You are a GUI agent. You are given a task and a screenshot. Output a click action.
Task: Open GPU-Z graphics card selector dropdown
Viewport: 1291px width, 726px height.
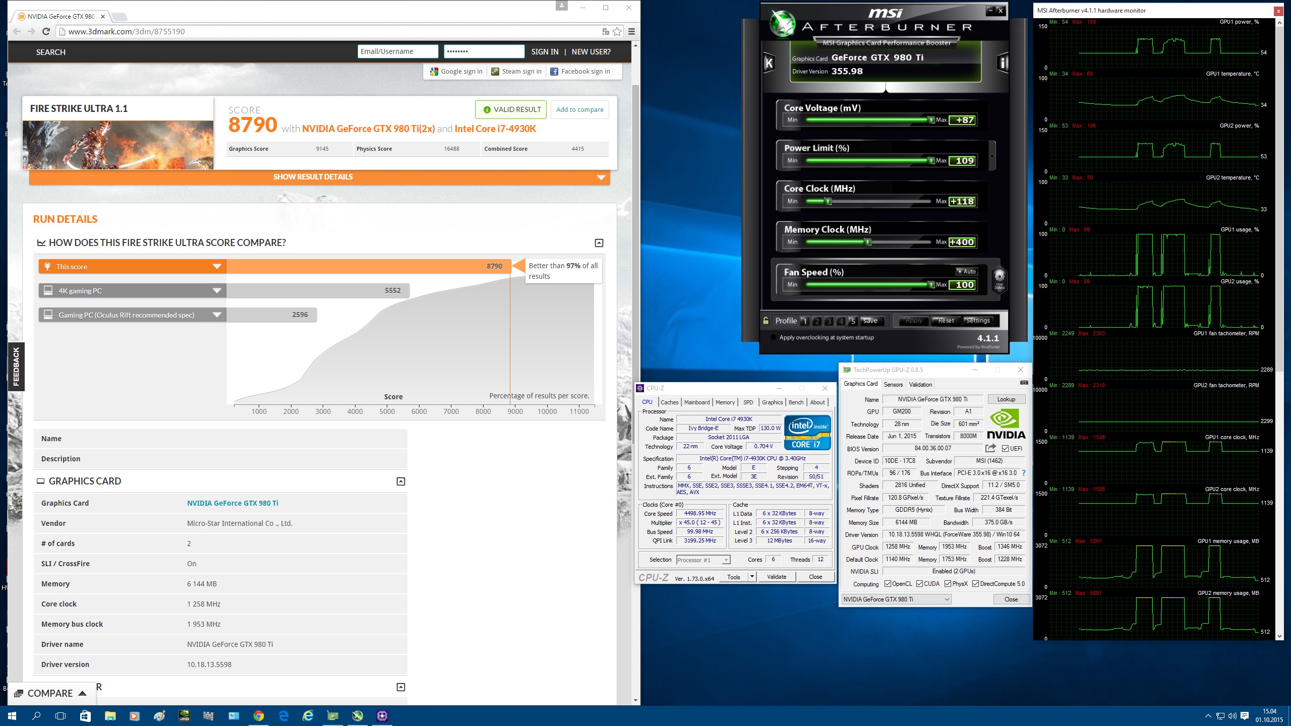click(x=896, y=599)
